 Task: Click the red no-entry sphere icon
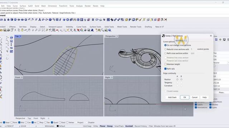click(x=159, y=20)
